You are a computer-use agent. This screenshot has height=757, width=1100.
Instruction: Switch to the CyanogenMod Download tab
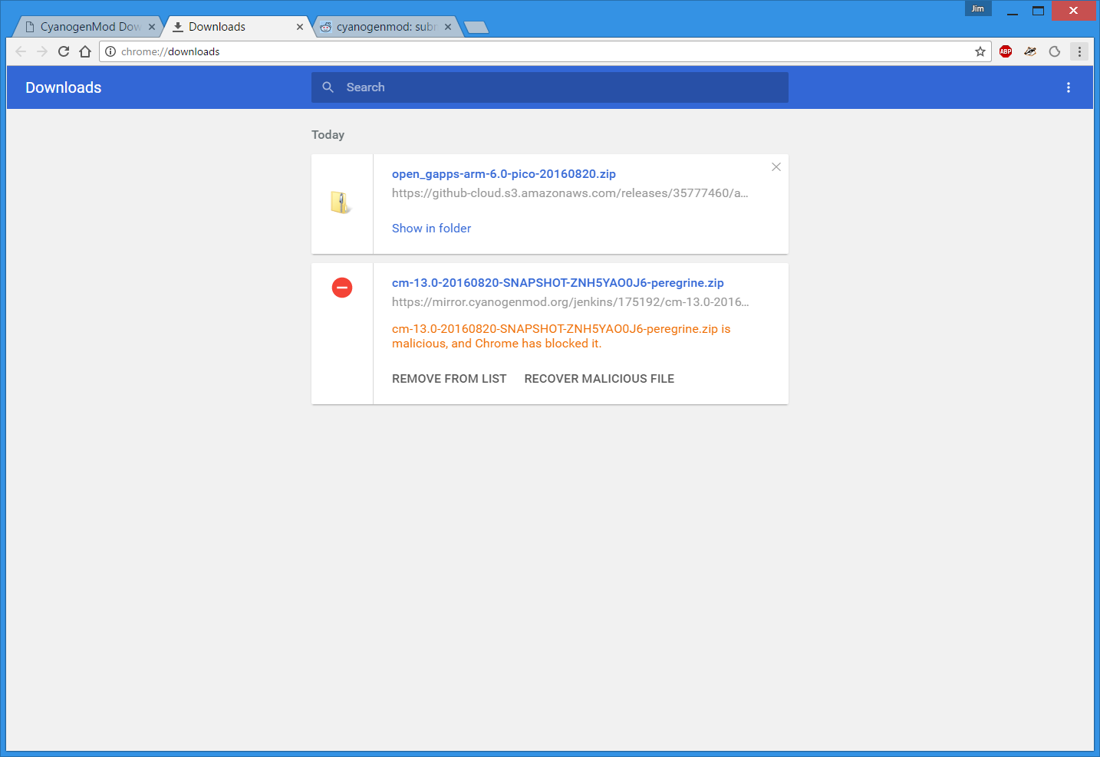coord(84,25)
